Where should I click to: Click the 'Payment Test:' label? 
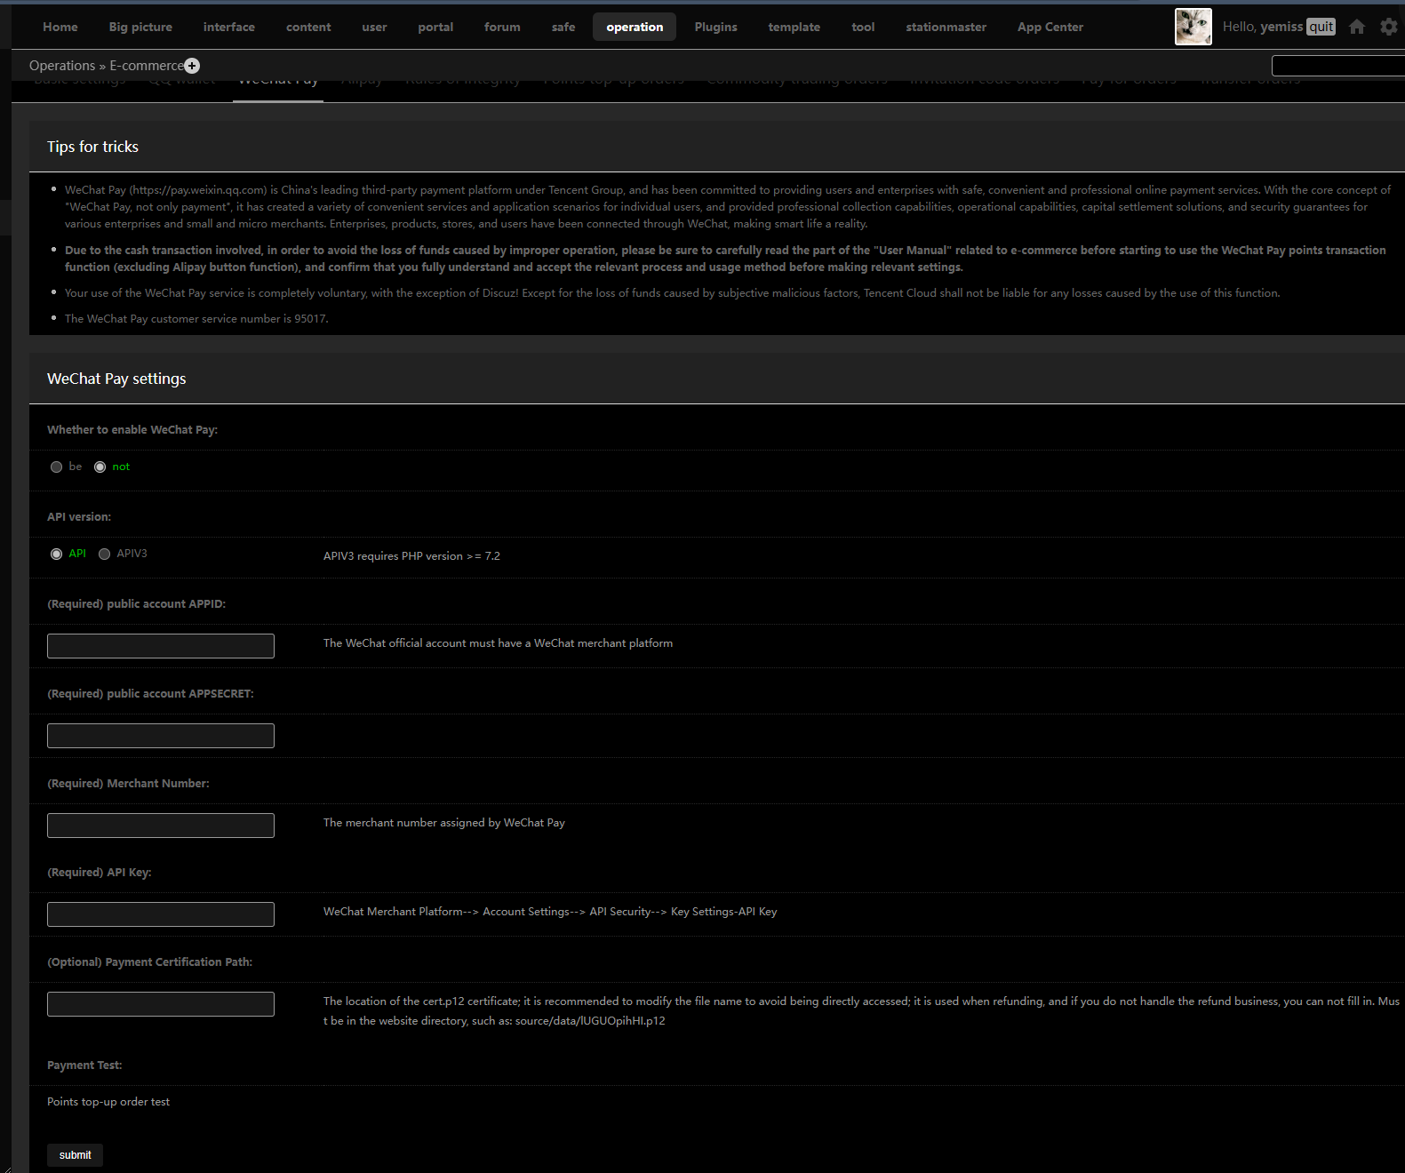point(84,1065)
